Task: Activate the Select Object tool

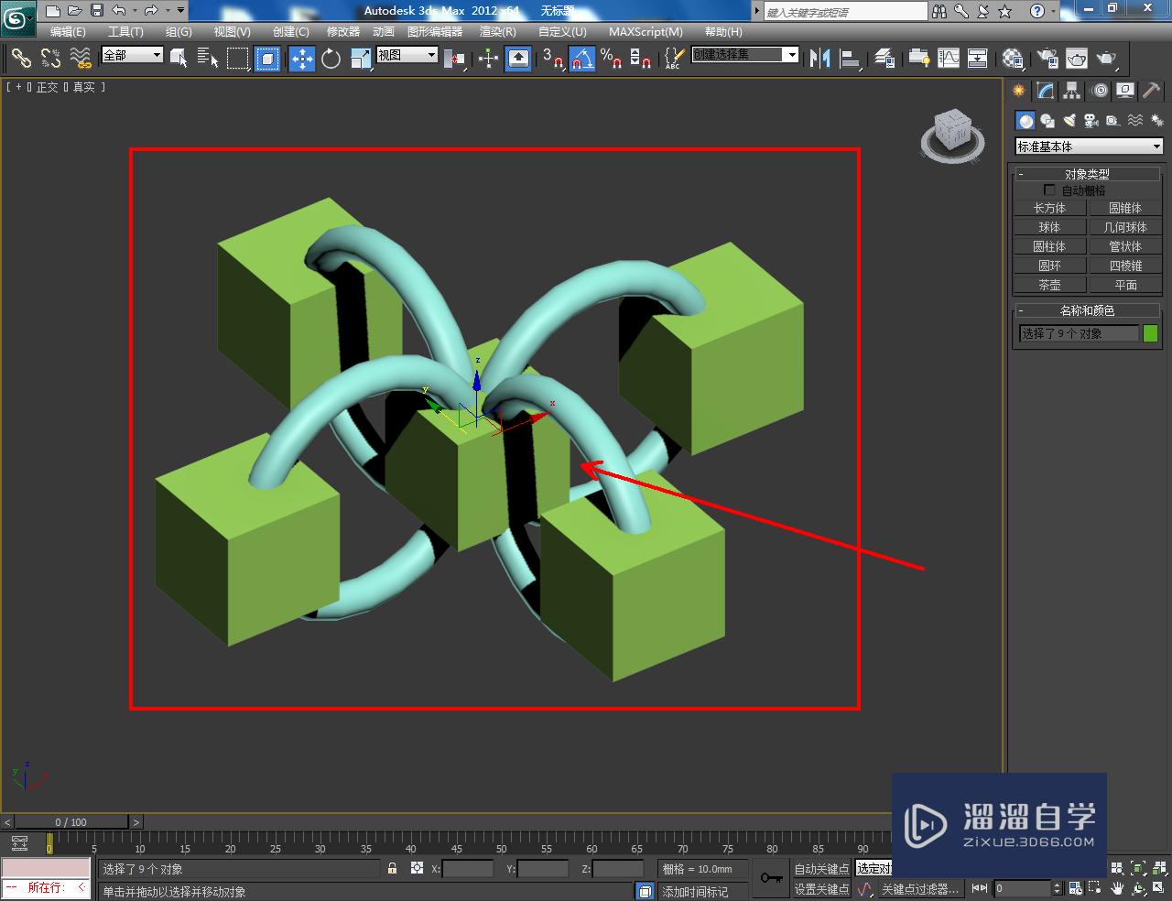Action: click(x=179, y=59)
